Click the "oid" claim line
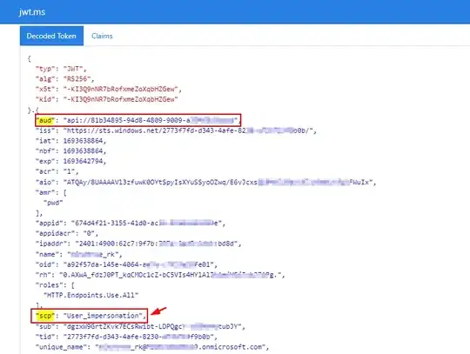470x354 pixels. point(126,264)
